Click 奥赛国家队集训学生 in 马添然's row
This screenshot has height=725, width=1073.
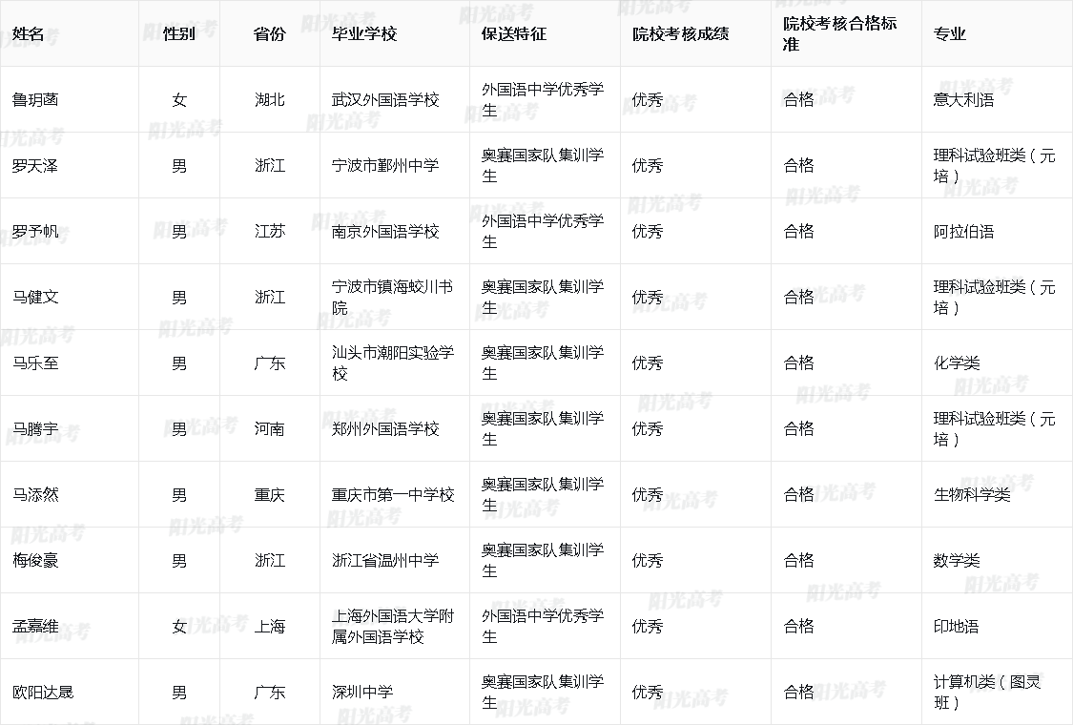pyautogui.click(x=543, y=495)
